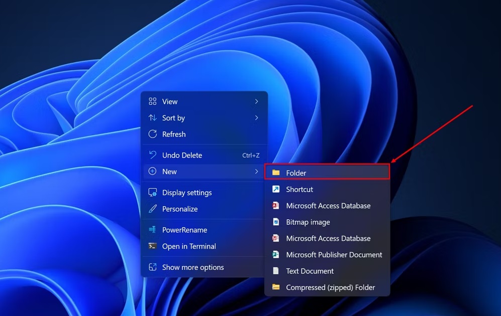
Task: Click the Compressed (zipped) Folder icon
Action: tap(276, 287)
